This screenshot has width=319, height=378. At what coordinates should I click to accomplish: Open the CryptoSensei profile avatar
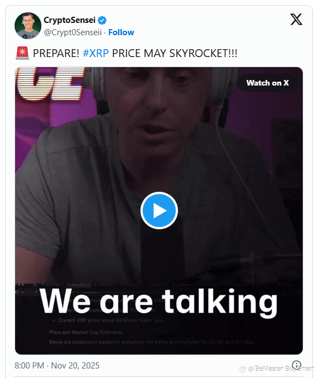tap(28, 26)
